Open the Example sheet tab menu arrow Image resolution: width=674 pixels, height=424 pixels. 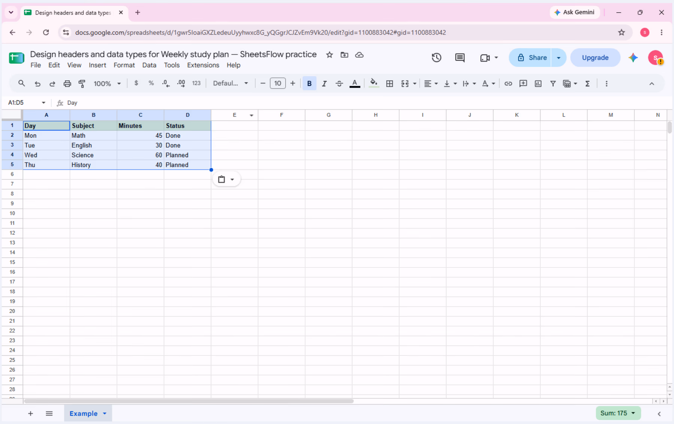pos(105,414)
